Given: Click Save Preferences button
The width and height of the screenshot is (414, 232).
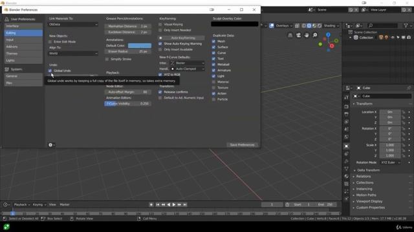Looking at the screenshot, I should (x=242, y=145).
